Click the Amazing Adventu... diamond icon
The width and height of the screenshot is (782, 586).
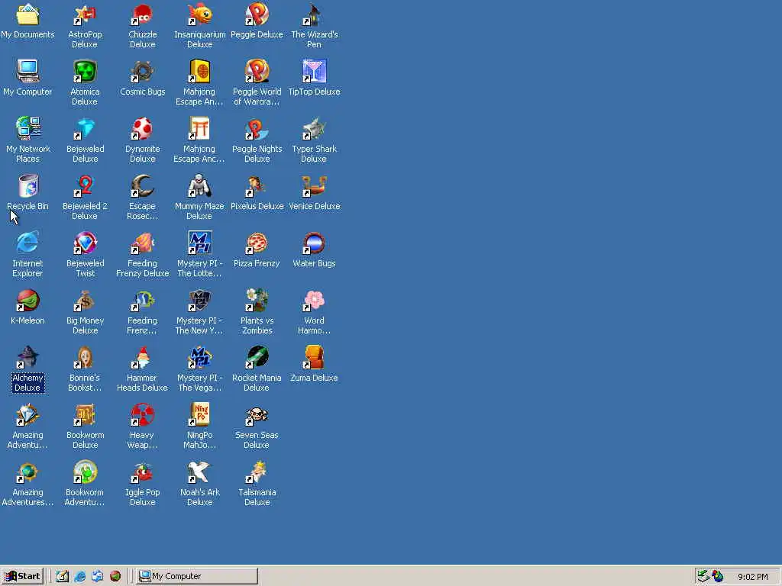coord(28,415)
